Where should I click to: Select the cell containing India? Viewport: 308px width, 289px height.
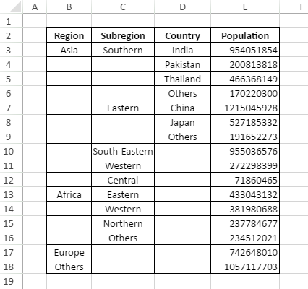coord(182,50)
